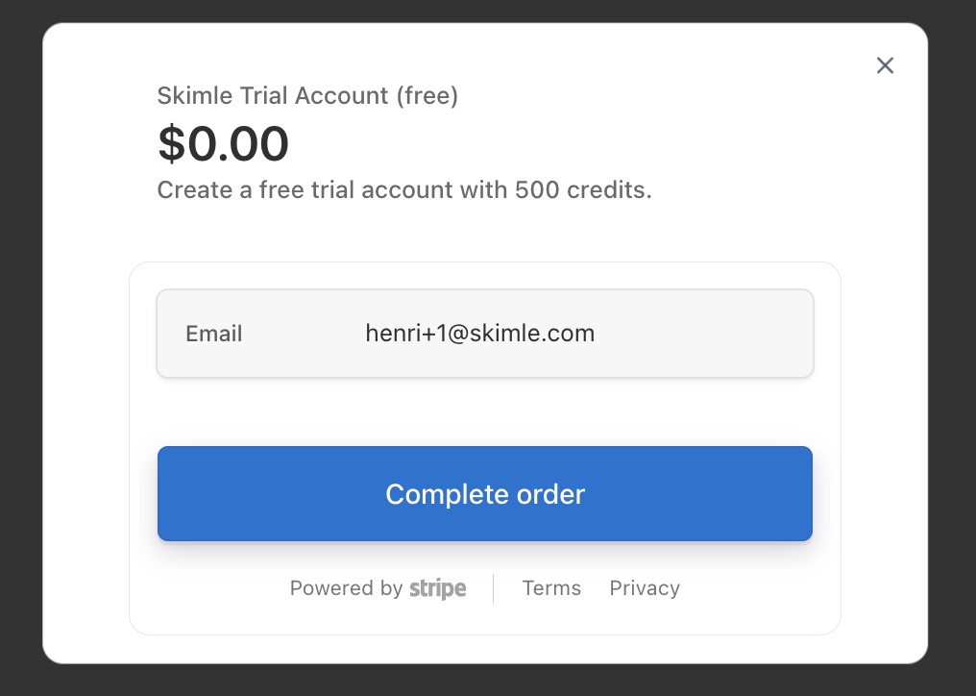Image resolution: width=976 pixels, height=696 pixels.
Task: Click the dollar sign in the price
Action: tap(170, 144)
